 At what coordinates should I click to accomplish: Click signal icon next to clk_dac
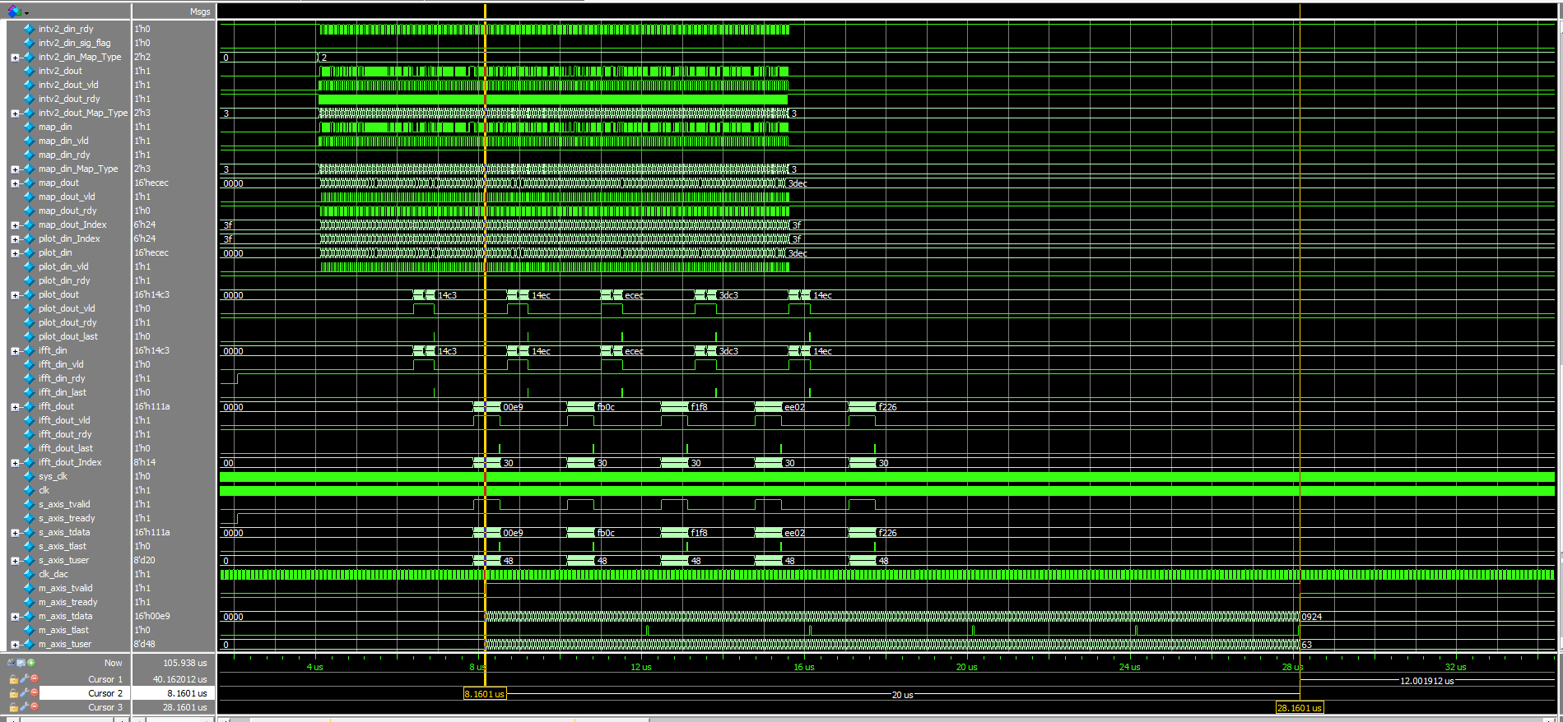[29, 574]
